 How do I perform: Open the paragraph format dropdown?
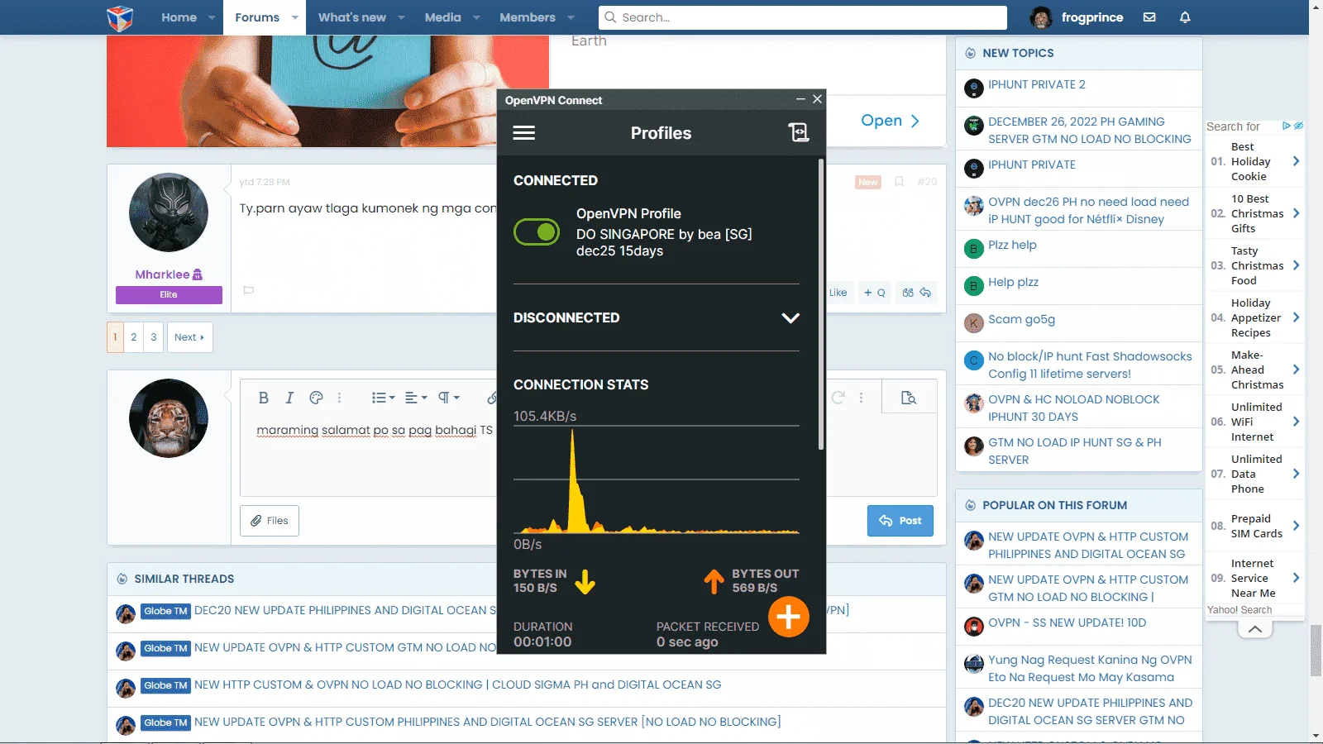[449, 398]
